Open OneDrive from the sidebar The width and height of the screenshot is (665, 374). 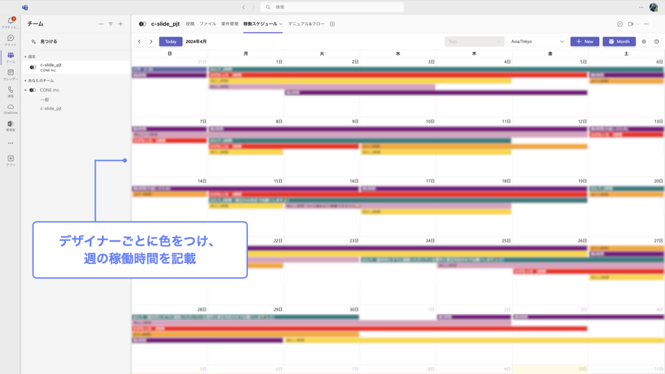point(10,108)
